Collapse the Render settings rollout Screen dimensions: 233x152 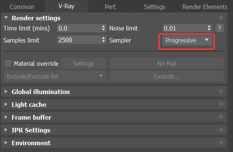coord(36,18)
